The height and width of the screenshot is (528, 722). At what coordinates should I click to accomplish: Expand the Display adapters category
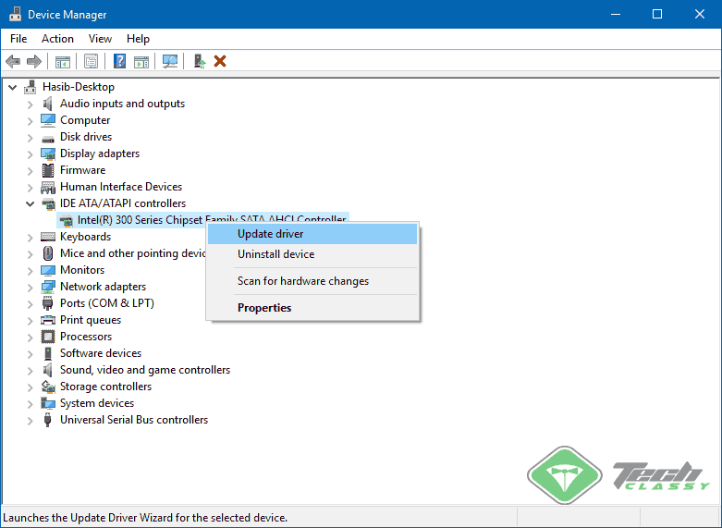(x=31, y=153)
